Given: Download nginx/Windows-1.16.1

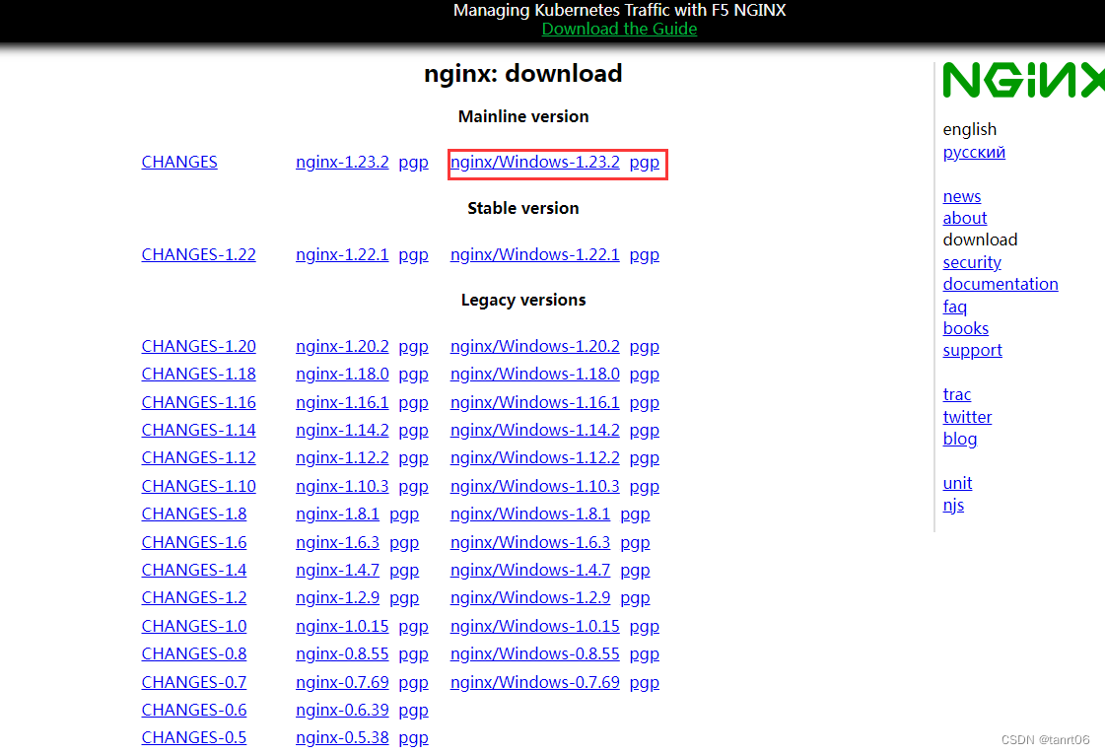Looking at the screenshot, I should 535,402.
